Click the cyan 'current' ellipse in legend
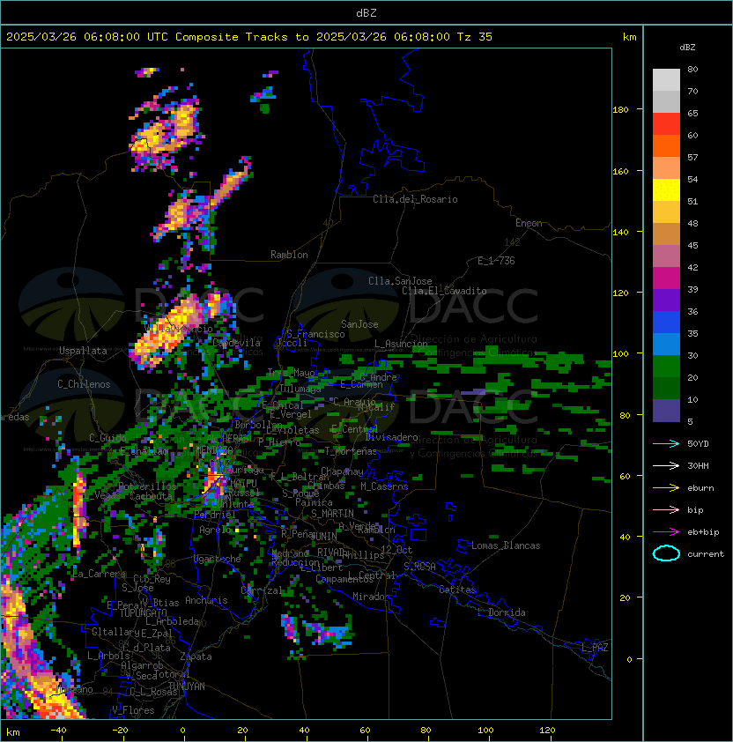 (666, 553)
